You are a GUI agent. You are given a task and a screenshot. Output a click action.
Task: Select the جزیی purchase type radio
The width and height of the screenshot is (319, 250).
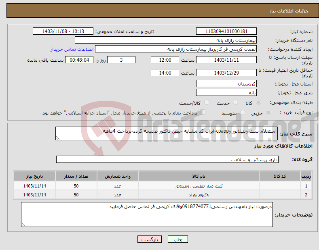pyautogui.click(x=268, y=112)
